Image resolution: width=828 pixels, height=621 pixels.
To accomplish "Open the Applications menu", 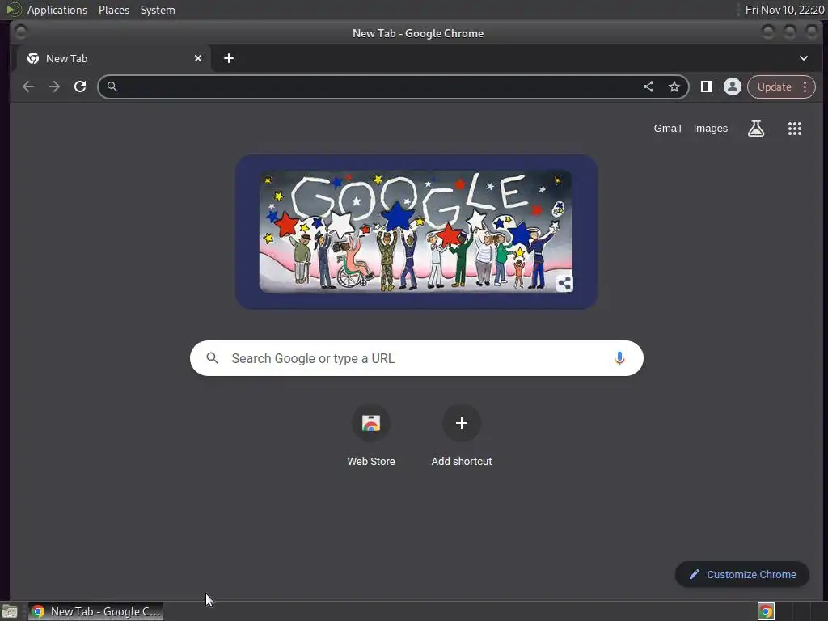I will [x=57, y=10].
